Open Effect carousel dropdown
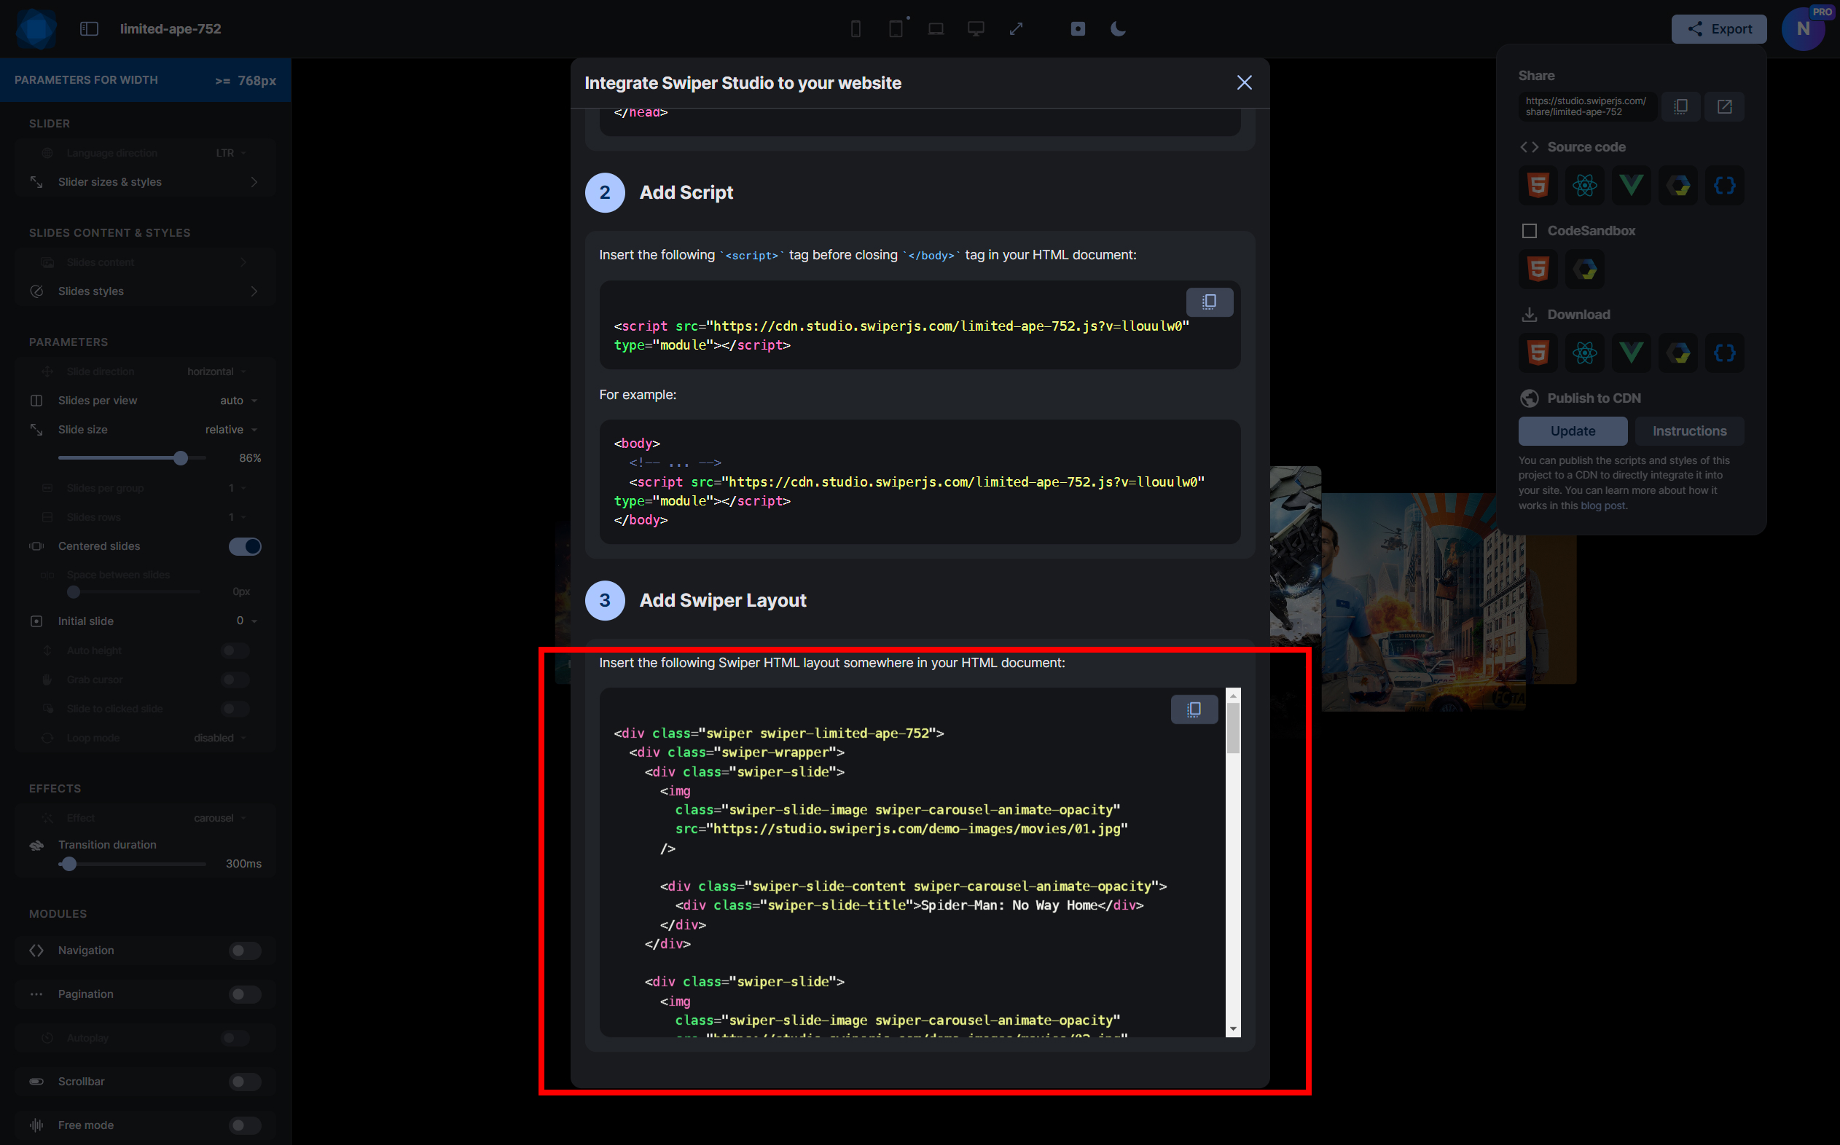The height and width of the screenshot is (1145, 1840). point(219,819)
